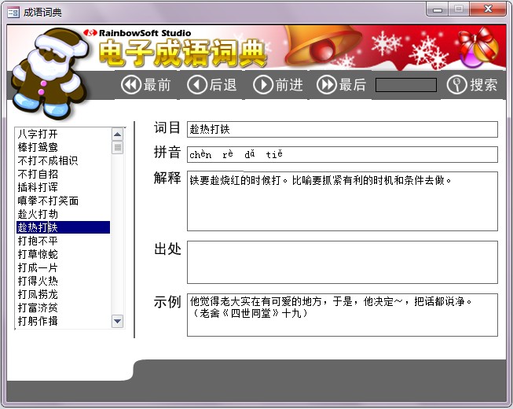513x409 pixels.
Task: Advance to next entry with 前进 icon
Action: pyautogui.click(x=262, y=85)
